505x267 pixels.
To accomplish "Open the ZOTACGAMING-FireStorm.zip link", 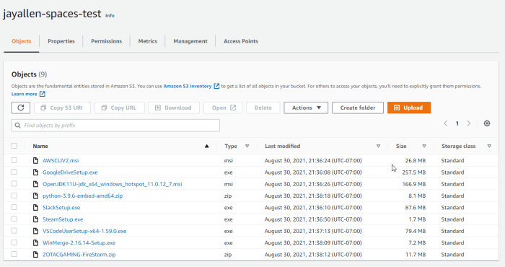I will pos(79,255).
